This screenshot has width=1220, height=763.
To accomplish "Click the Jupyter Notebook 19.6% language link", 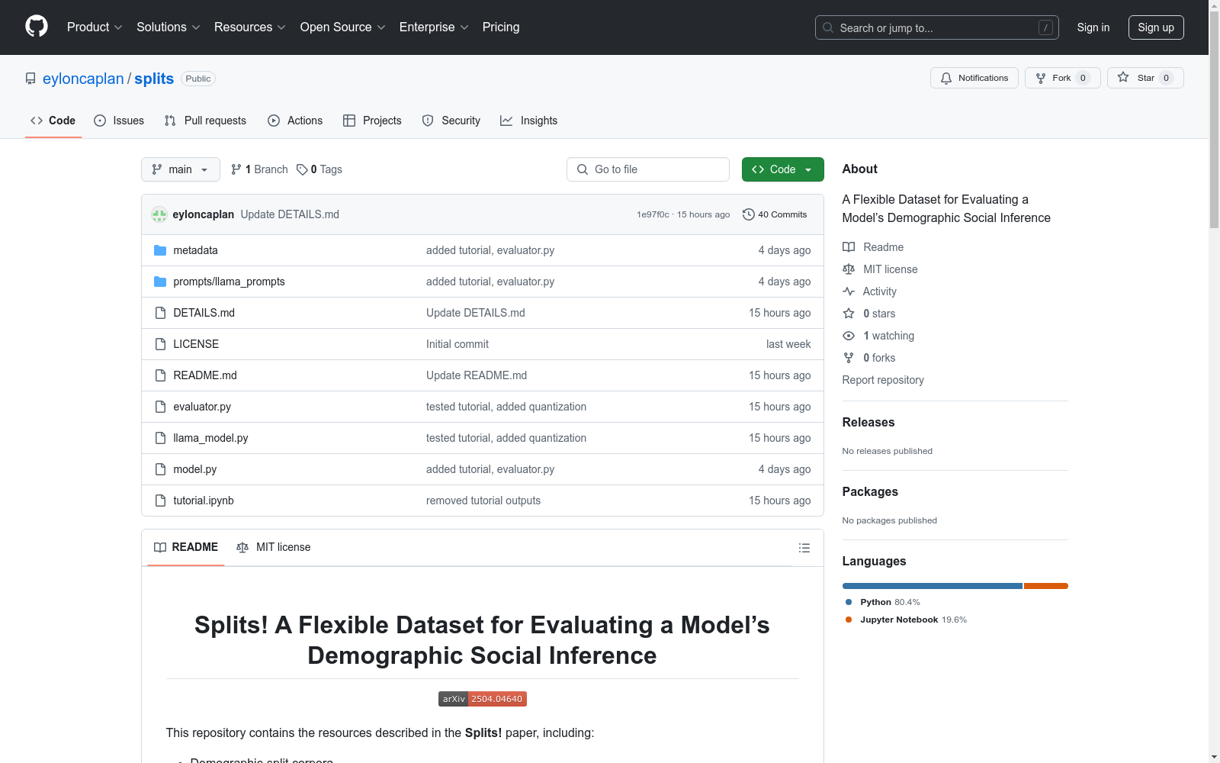I will [x=906, y=620].
